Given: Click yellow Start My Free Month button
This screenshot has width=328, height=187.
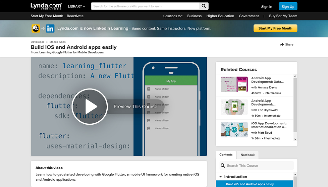Looking at the screenshot, I should coord(275,28).
